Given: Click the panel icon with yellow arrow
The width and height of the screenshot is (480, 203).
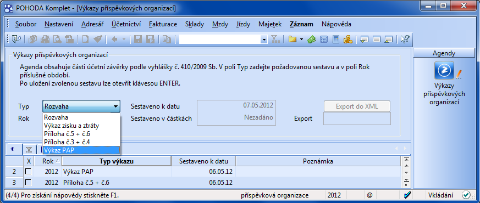Looking at the screenshot, I should (x=389, y=40).
